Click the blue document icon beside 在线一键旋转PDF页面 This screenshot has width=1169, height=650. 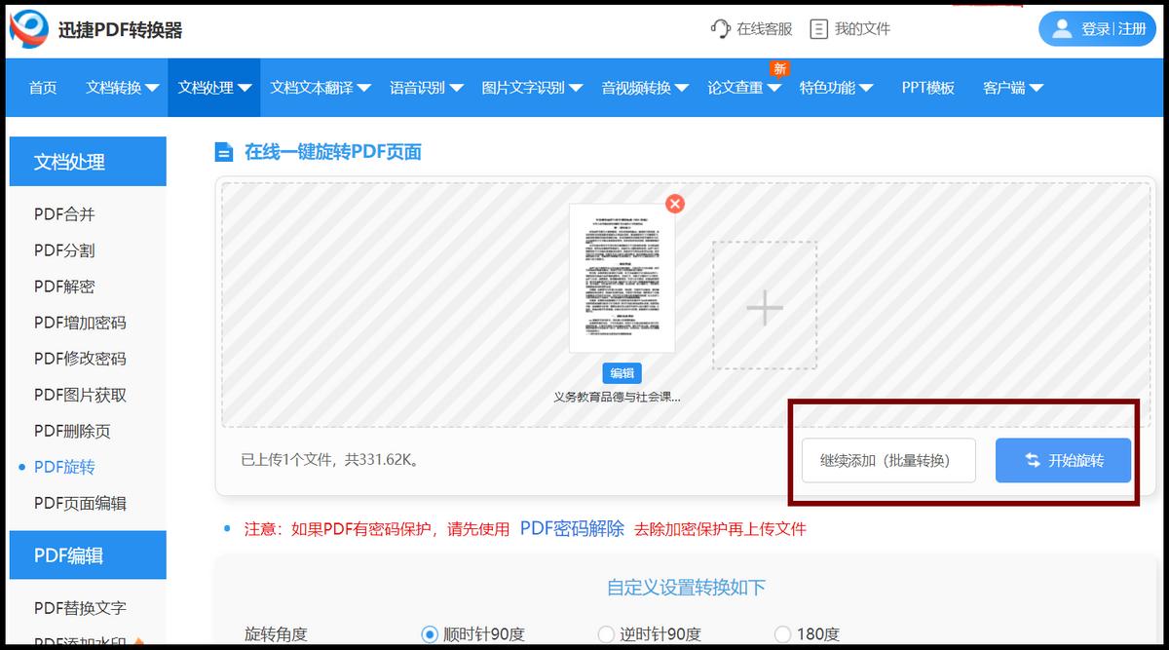pos(223,153)
